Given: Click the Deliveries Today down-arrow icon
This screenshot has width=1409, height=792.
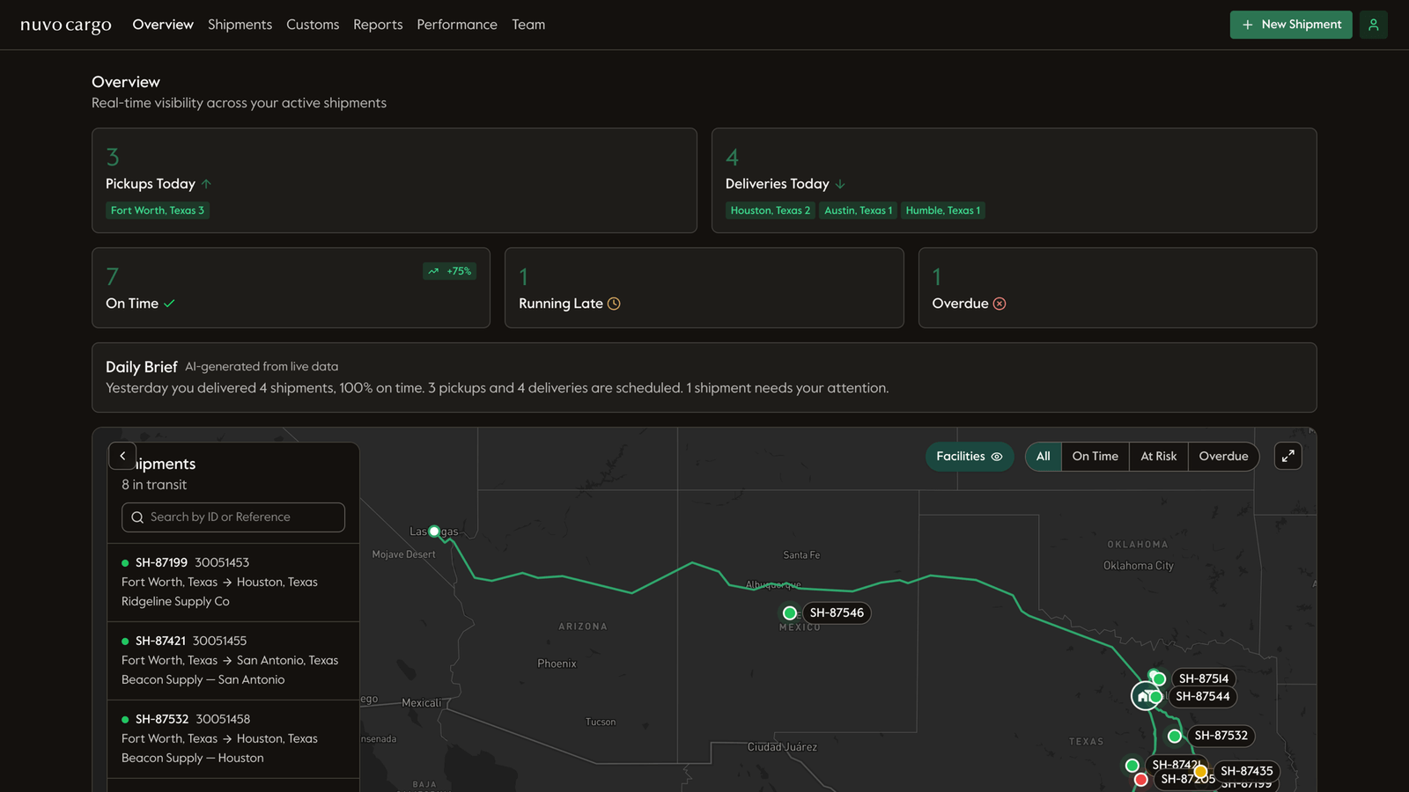Looking at the screenshot, I should pyautogui.click(x=840, y=184).
